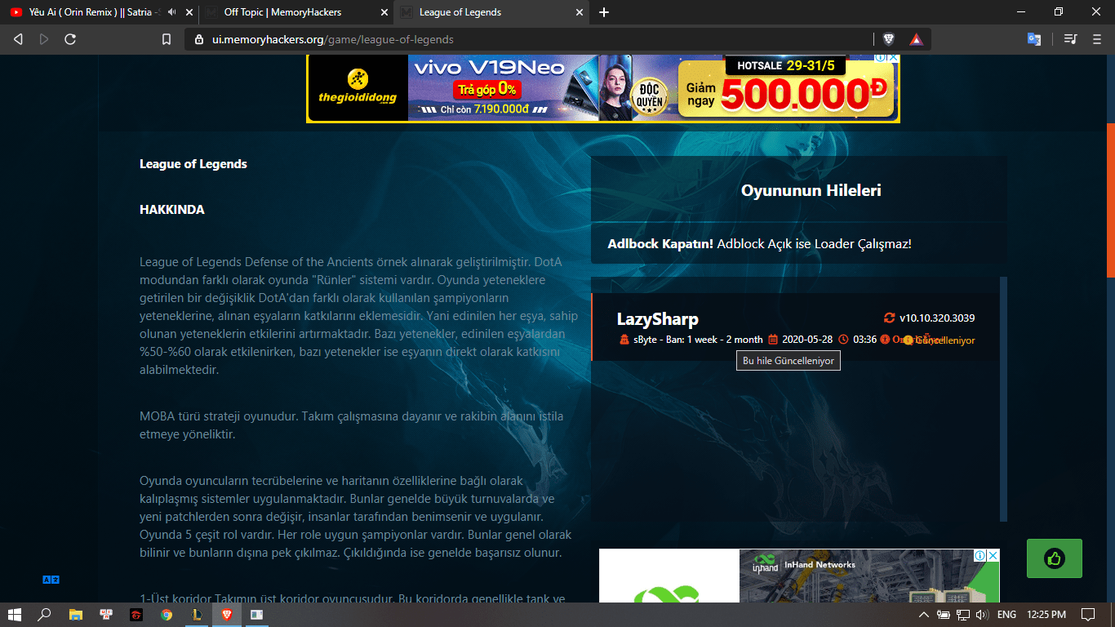Image resolution: width=1115 pixels, height=627 pixels.
Task: Close the vivo V19Neo banner ad
Action: tap(894, 58)
